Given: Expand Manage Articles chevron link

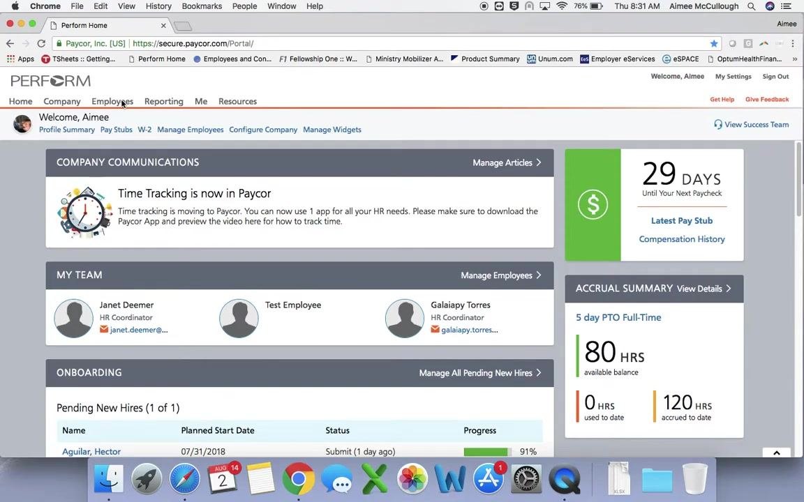Looking at the screenshot, I should 507,162.
